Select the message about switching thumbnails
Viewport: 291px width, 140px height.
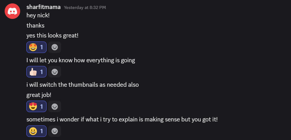[x=83, y=85]
